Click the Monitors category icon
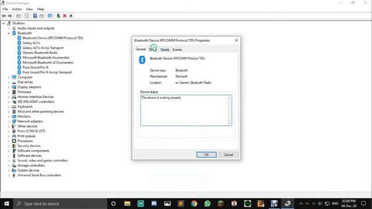Image resolution: width=372 pixels, height=209 pixels. (x=14, y=116)
